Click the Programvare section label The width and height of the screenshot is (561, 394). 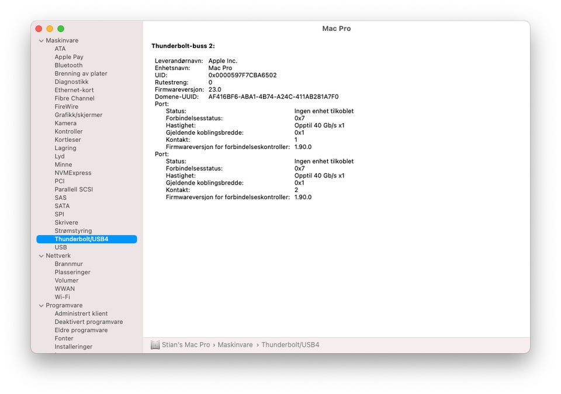pyautogui.click(x=64, y=305)
